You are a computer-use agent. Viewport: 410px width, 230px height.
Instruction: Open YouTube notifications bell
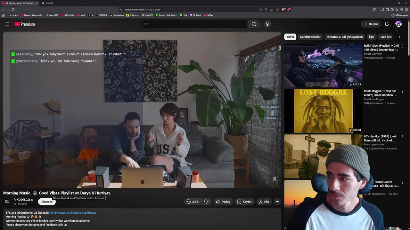pyautogui.click(x=387, y=24)
